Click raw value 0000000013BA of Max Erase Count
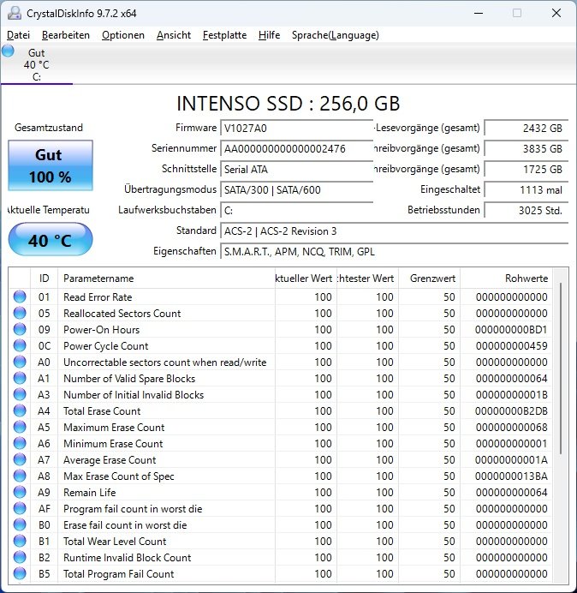577x593 pixels. coord(511,476)
